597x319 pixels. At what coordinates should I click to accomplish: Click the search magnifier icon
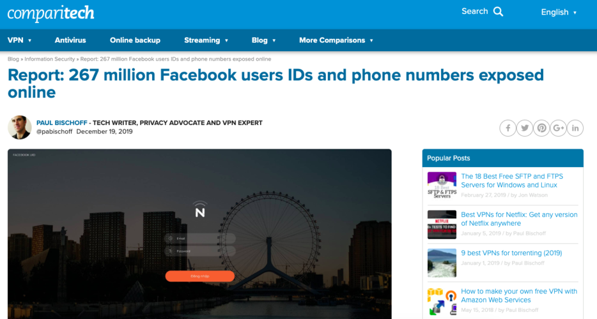498,11
